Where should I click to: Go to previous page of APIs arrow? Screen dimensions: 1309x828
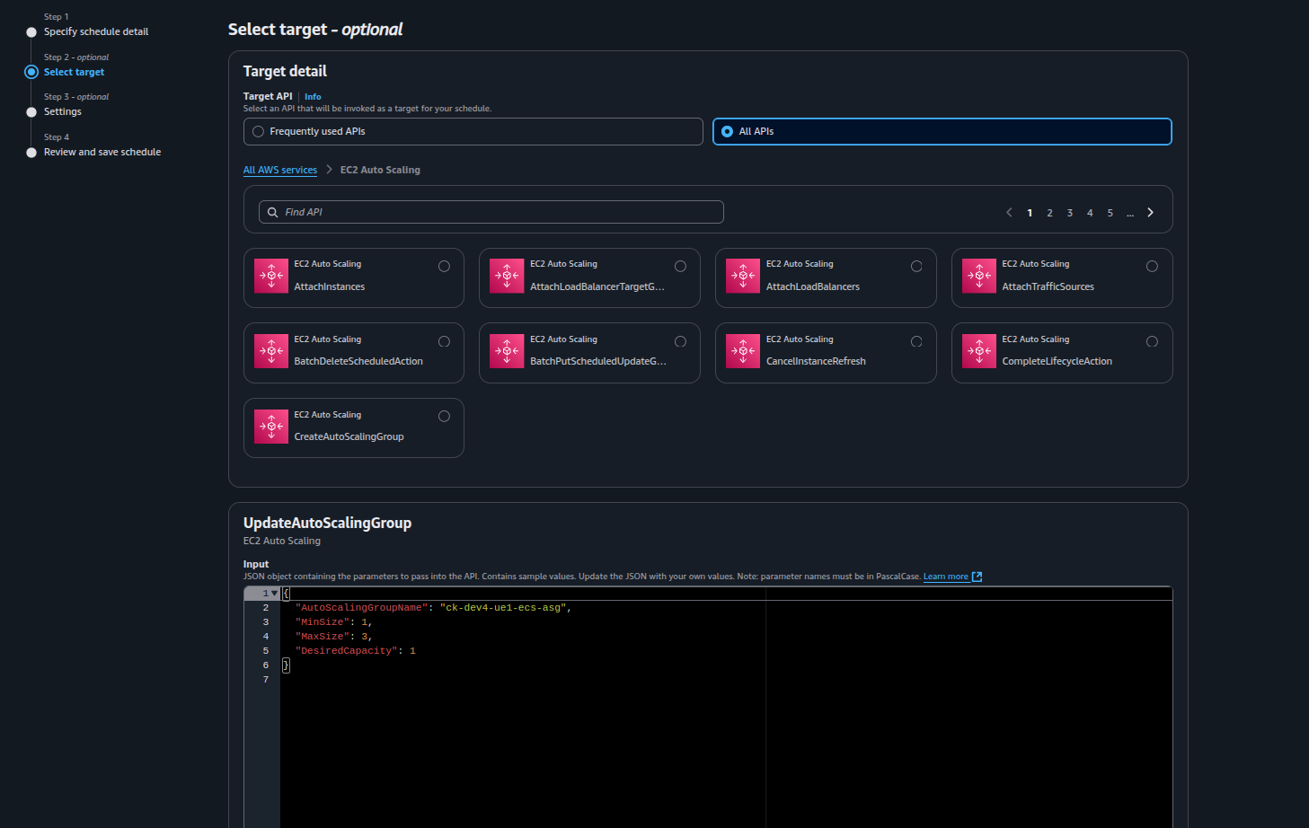[1009, 213]
